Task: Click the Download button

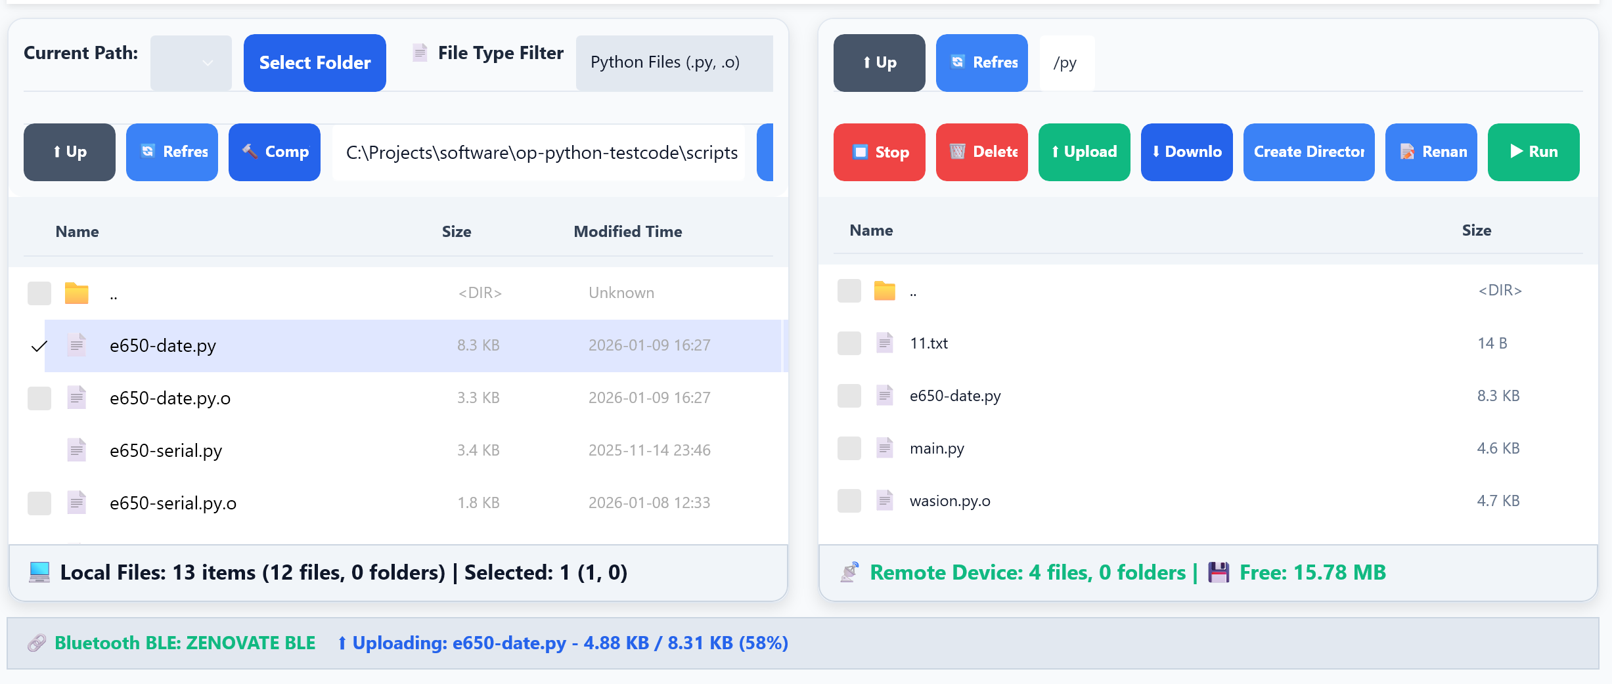Action: tap(1186, 152)
